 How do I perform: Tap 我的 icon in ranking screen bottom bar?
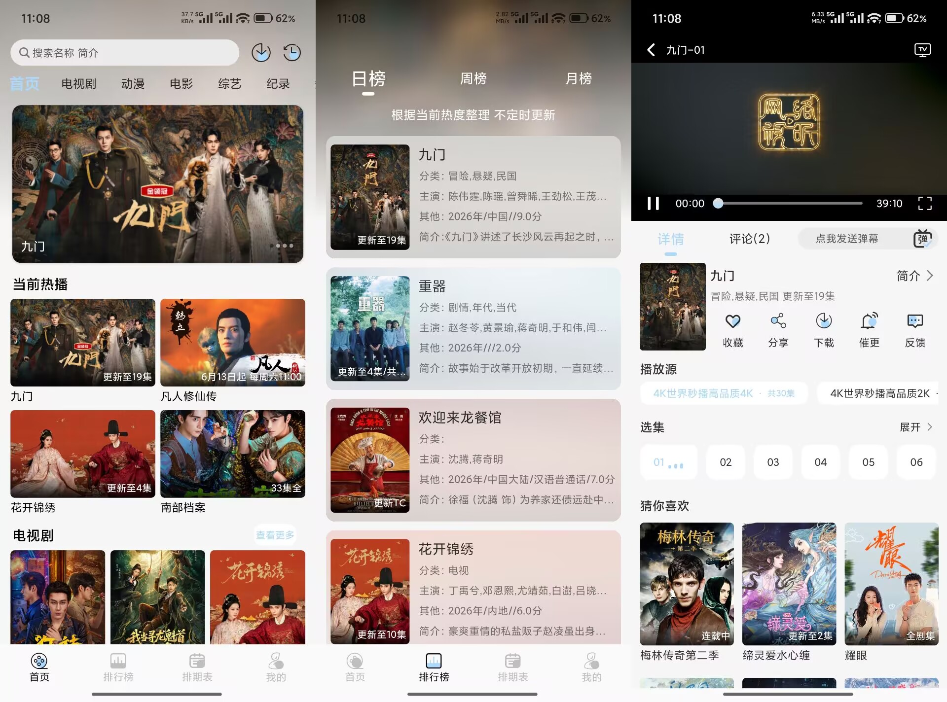[591, 661]
